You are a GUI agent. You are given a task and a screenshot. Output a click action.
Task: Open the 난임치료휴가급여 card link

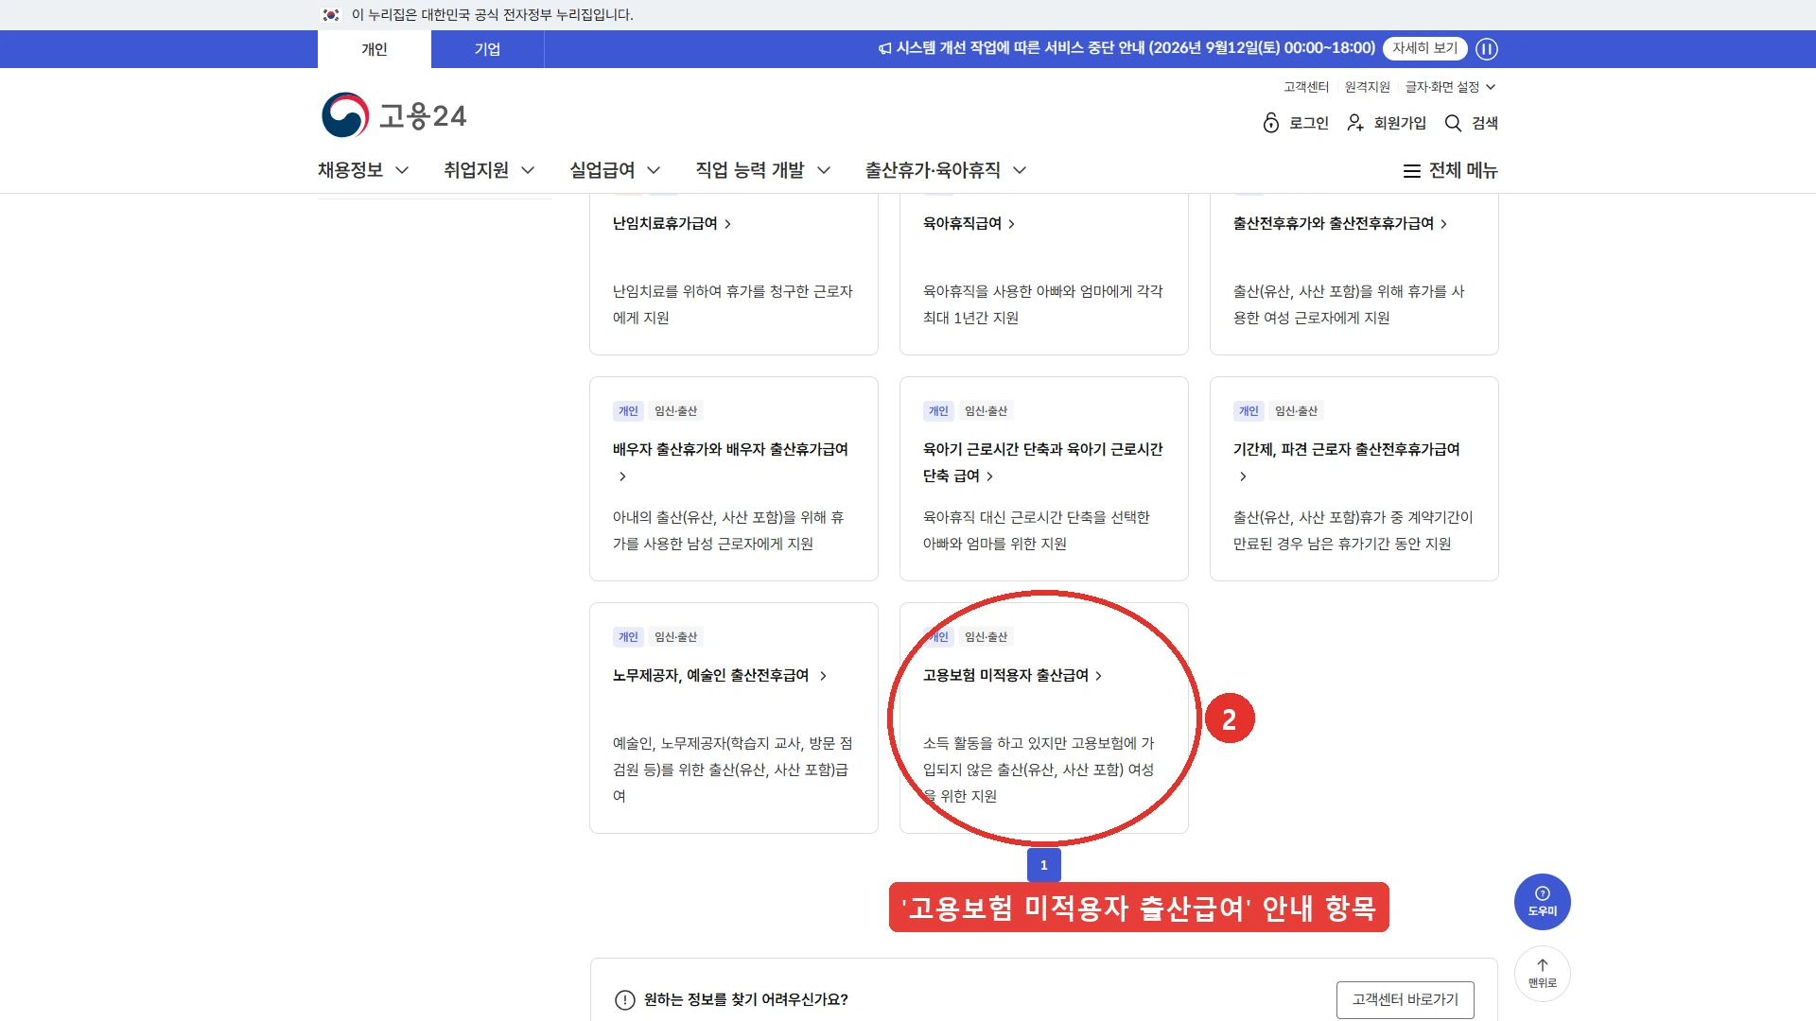[672, 223]
